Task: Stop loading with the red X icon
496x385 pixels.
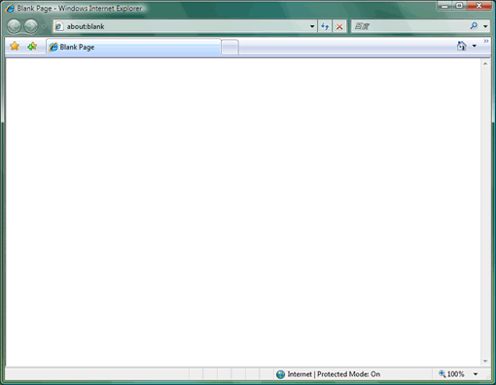Action: click(x=339, y=26)
